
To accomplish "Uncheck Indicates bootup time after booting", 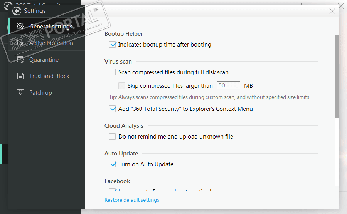I will pos(113,45).
